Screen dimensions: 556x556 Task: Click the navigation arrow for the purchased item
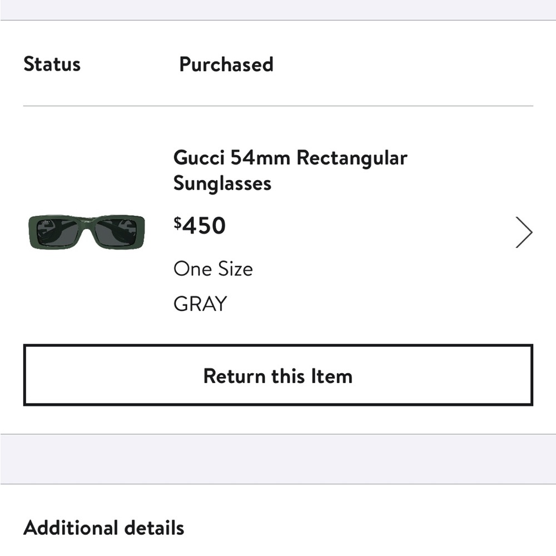[523, 232]
